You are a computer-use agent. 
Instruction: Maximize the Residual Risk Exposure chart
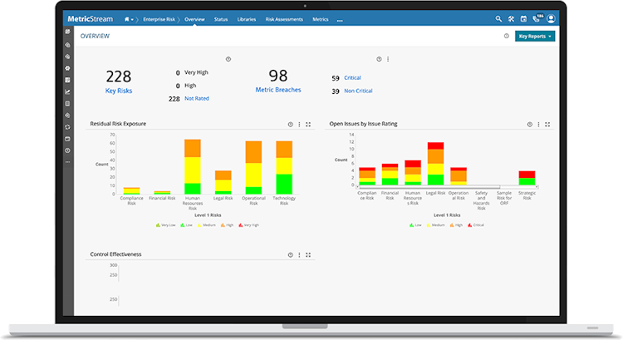308,125
